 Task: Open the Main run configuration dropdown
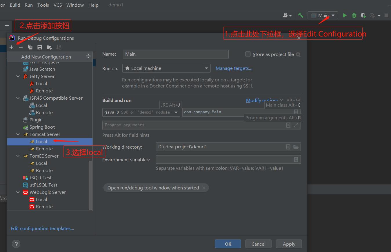point(323,15)
